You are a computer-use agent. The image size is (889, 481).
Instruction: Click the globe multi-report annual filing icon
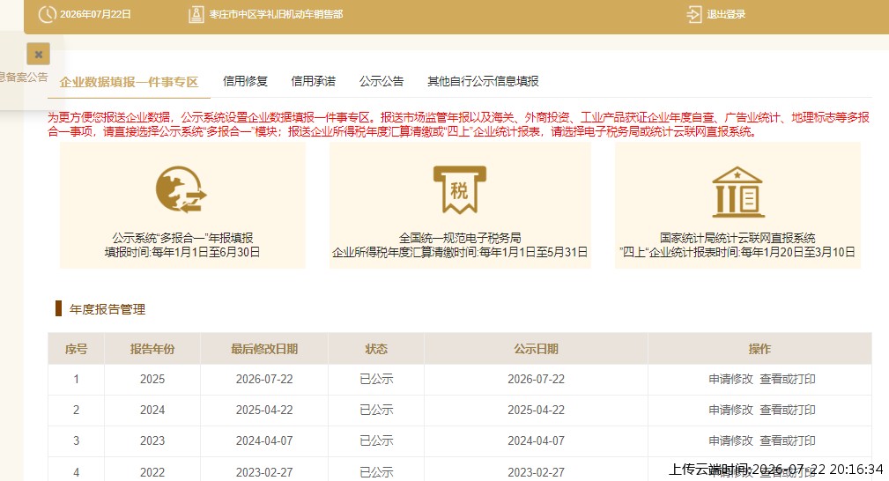point(182,189)
